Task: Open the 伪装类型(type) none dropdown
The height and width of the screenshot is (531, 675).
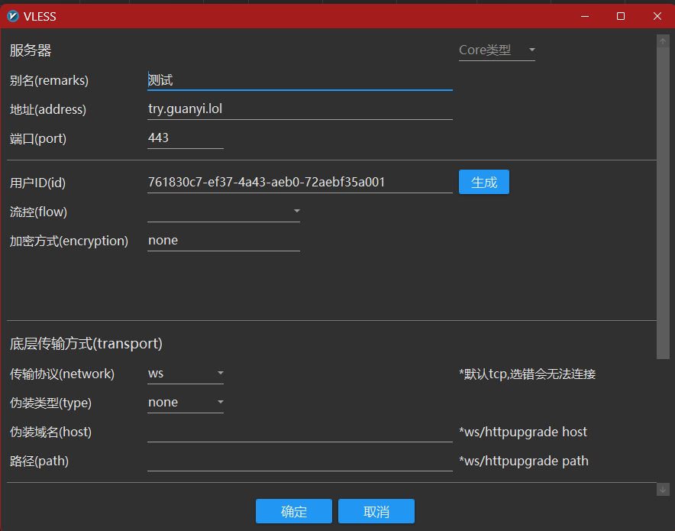Action: point(186,403)
